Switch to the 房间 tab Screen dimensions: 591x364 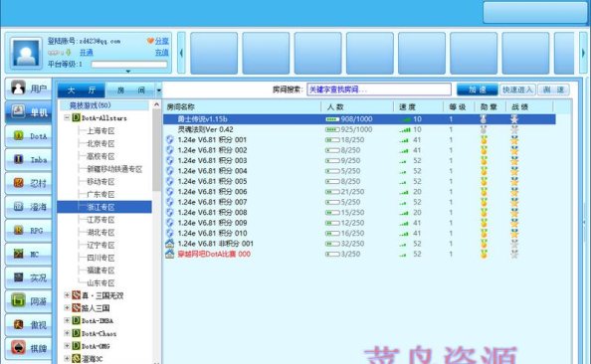(x=130, y=91)
